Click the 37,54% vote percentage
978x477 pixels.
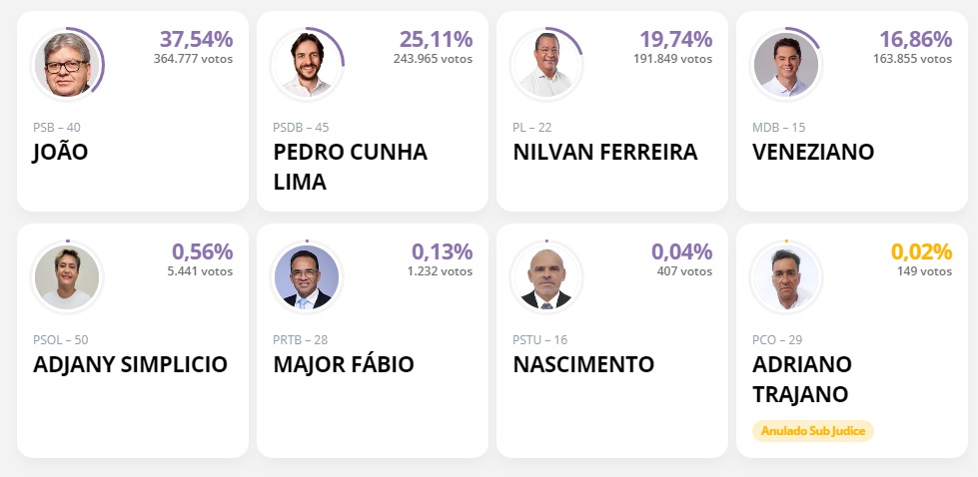point(197,39)
